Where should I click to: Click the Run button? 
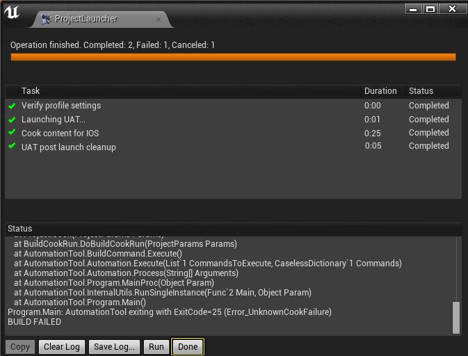156,347
